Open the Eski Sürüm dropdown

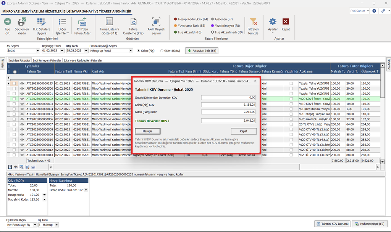click(x=359, y=11)
